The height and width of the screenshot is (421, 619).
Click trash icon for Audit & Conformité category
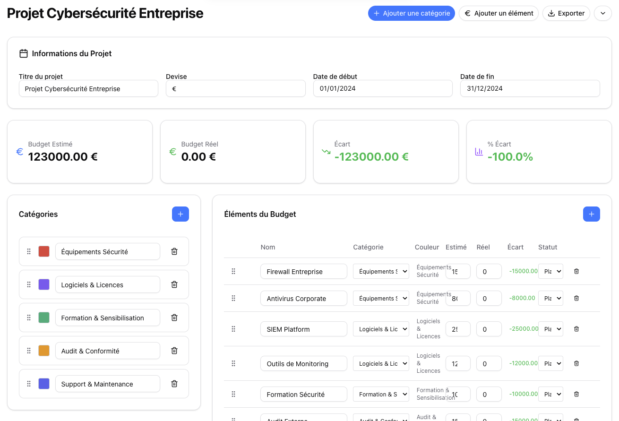click(x=174, y=351)
